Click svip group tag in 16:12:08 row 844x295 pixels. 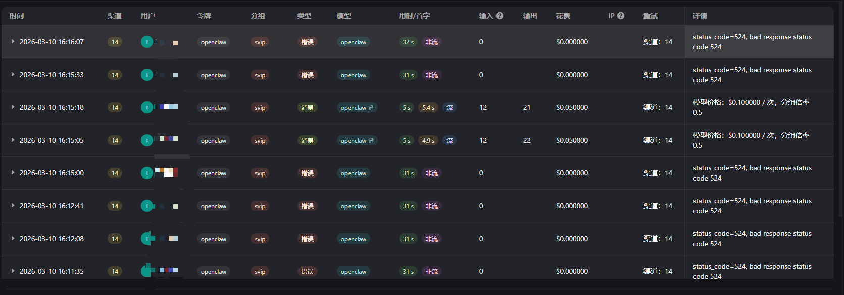point(260,239)
